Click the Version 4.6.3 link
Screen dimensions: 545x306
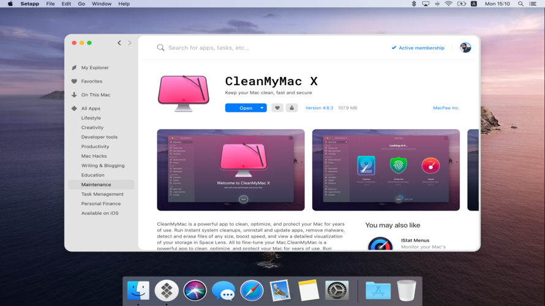click(319, 108)
